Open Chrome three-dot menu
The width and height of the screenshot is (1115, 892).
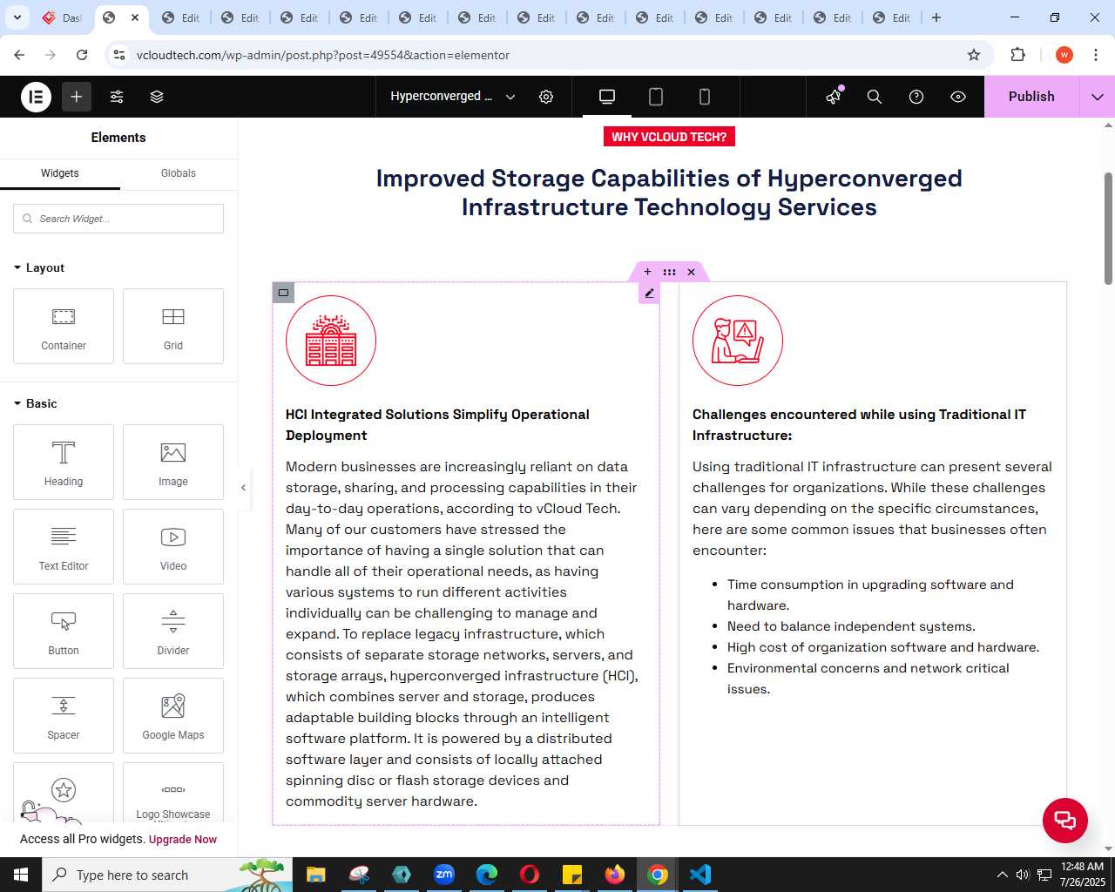click(1096, 55)
